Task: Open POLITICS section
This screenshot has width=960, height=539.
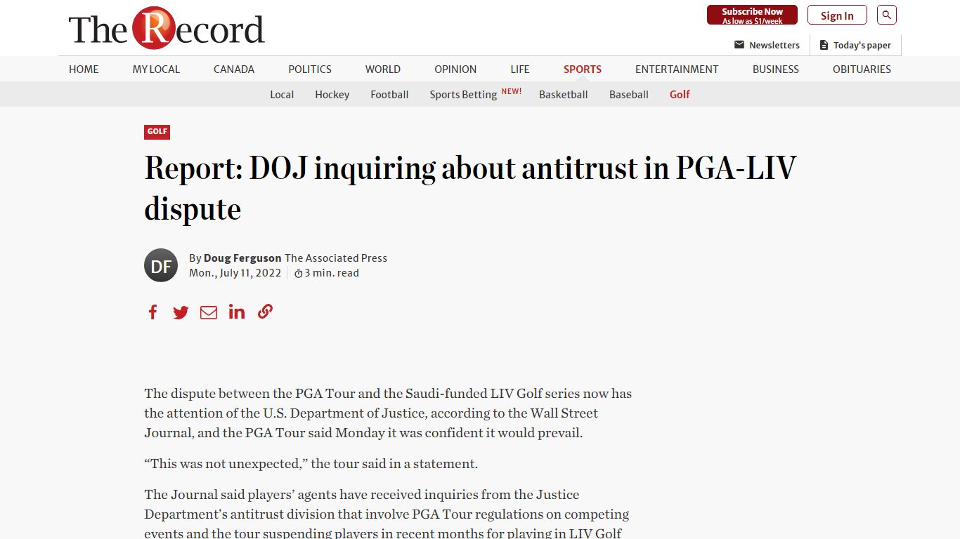Action: pos(310,69)
